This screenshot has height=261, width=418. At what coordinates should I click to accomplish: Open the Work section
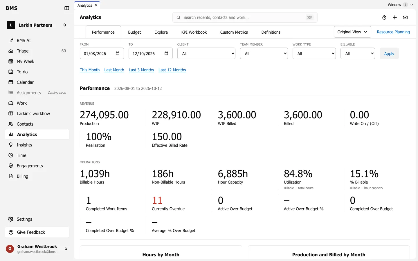(x=37, y=103)
